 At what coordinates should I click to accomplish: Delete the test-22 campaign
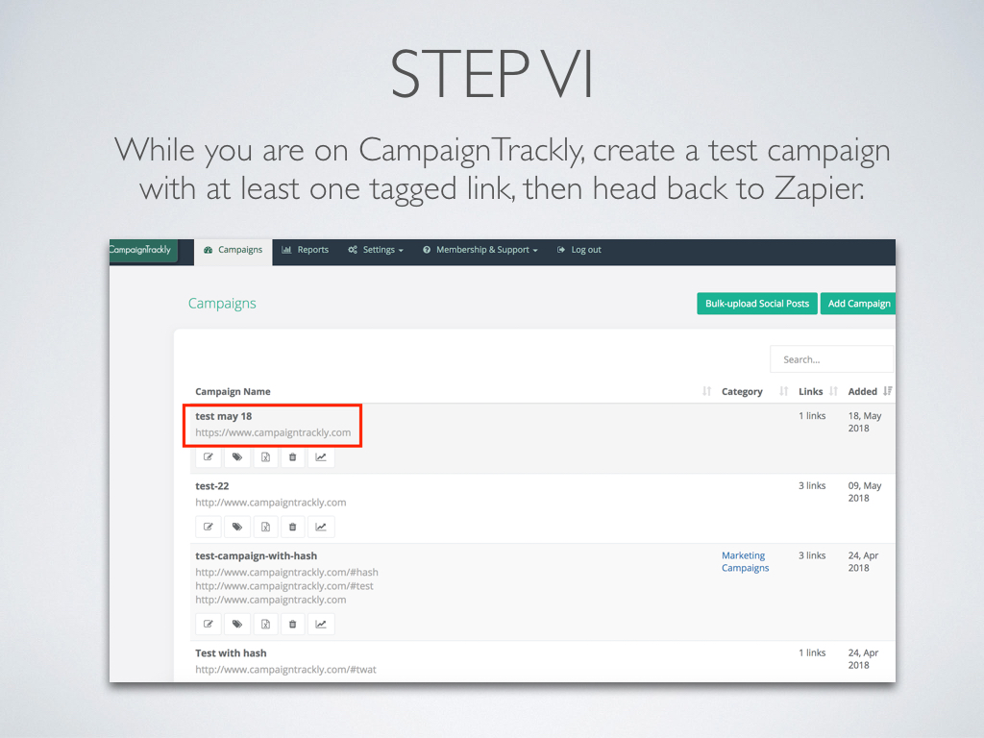292,527
